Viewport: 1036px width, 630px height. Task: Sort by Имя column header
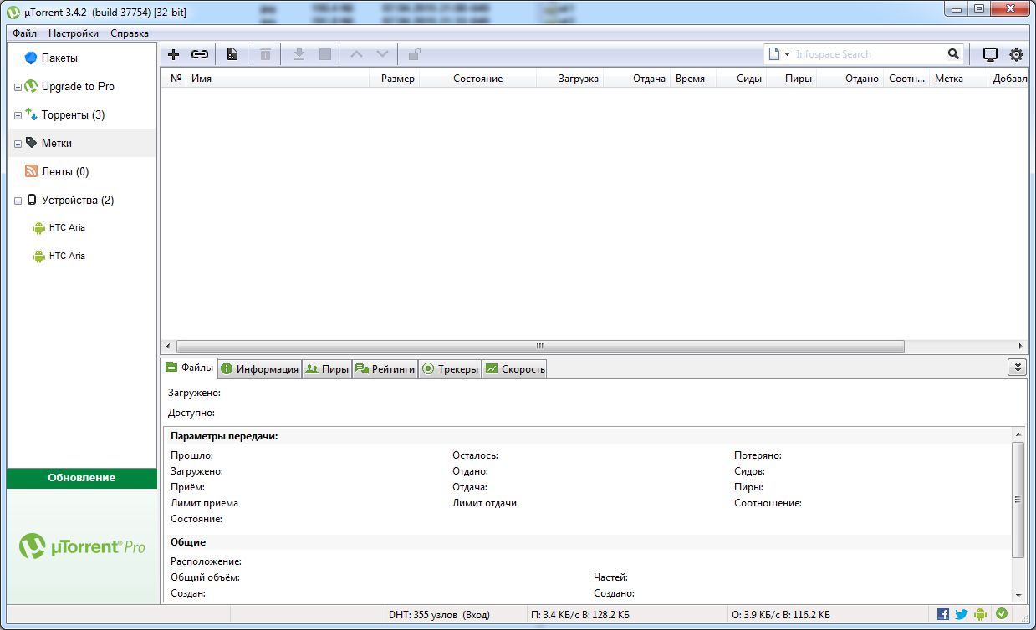[278, 79]
